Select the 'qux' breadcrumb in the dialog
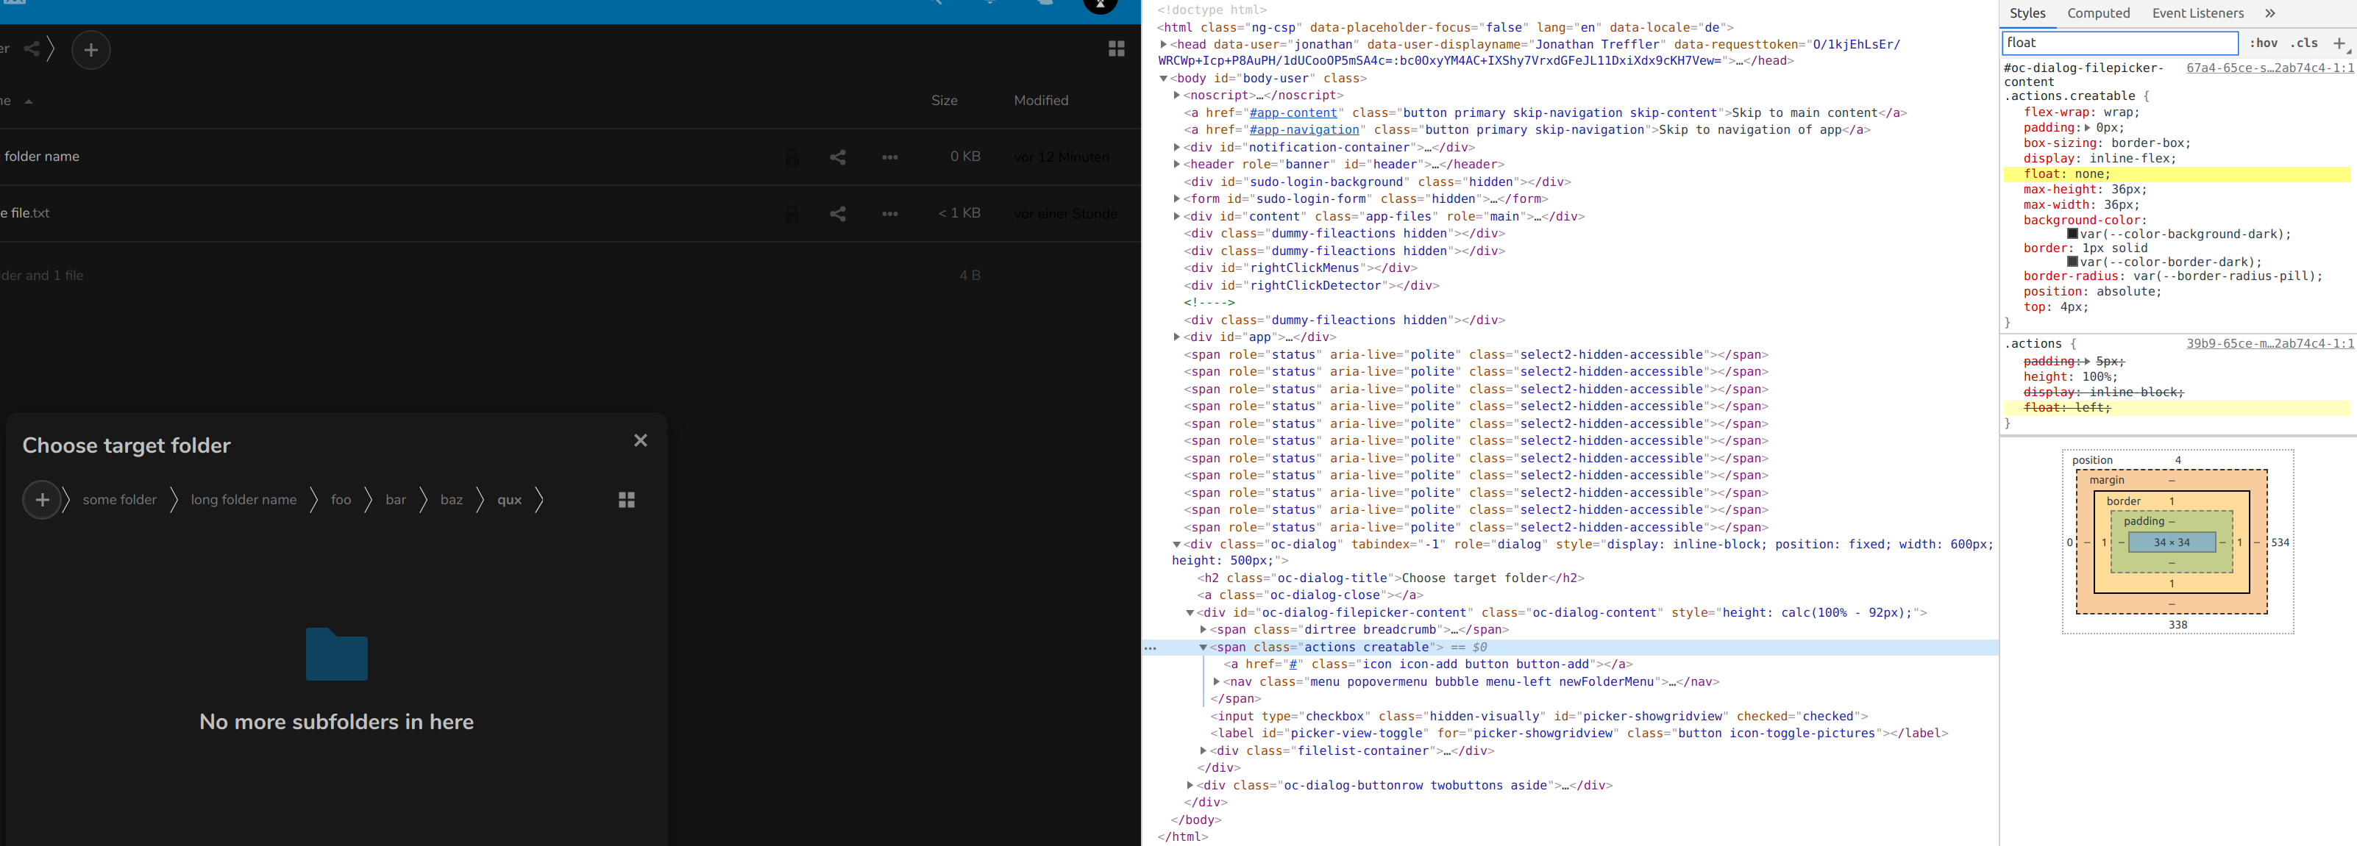This screenshot has width=2357, height=846. tap(510, 499)
